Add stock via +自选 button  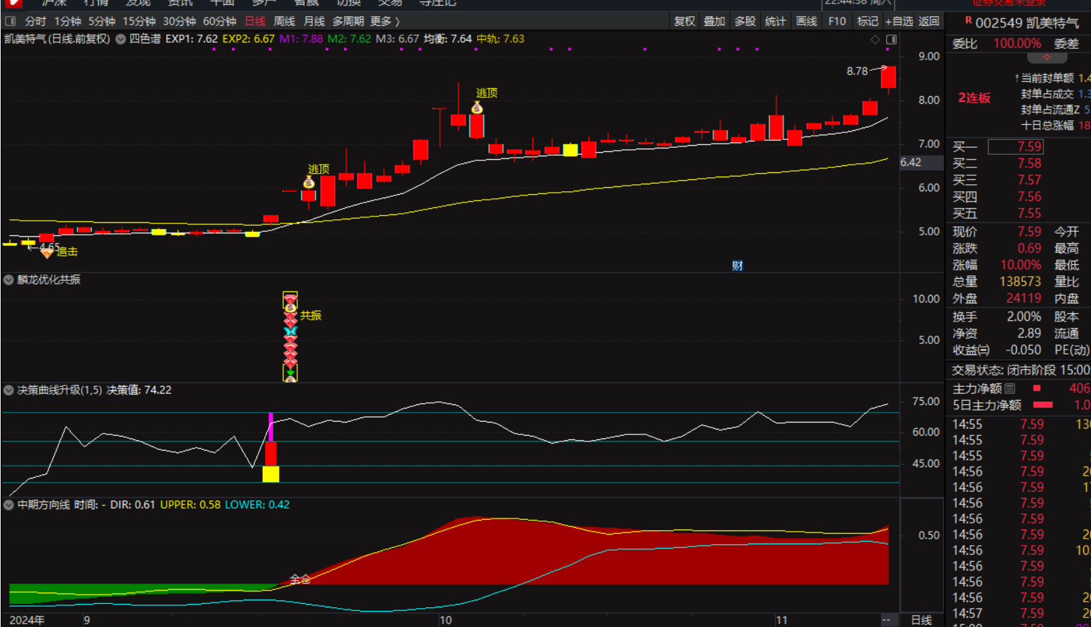click(898, 22)
